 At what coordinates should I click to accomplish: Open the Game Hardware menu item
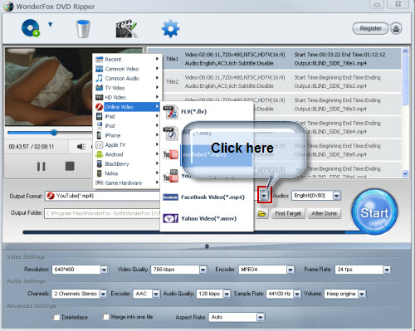[127, 183]
